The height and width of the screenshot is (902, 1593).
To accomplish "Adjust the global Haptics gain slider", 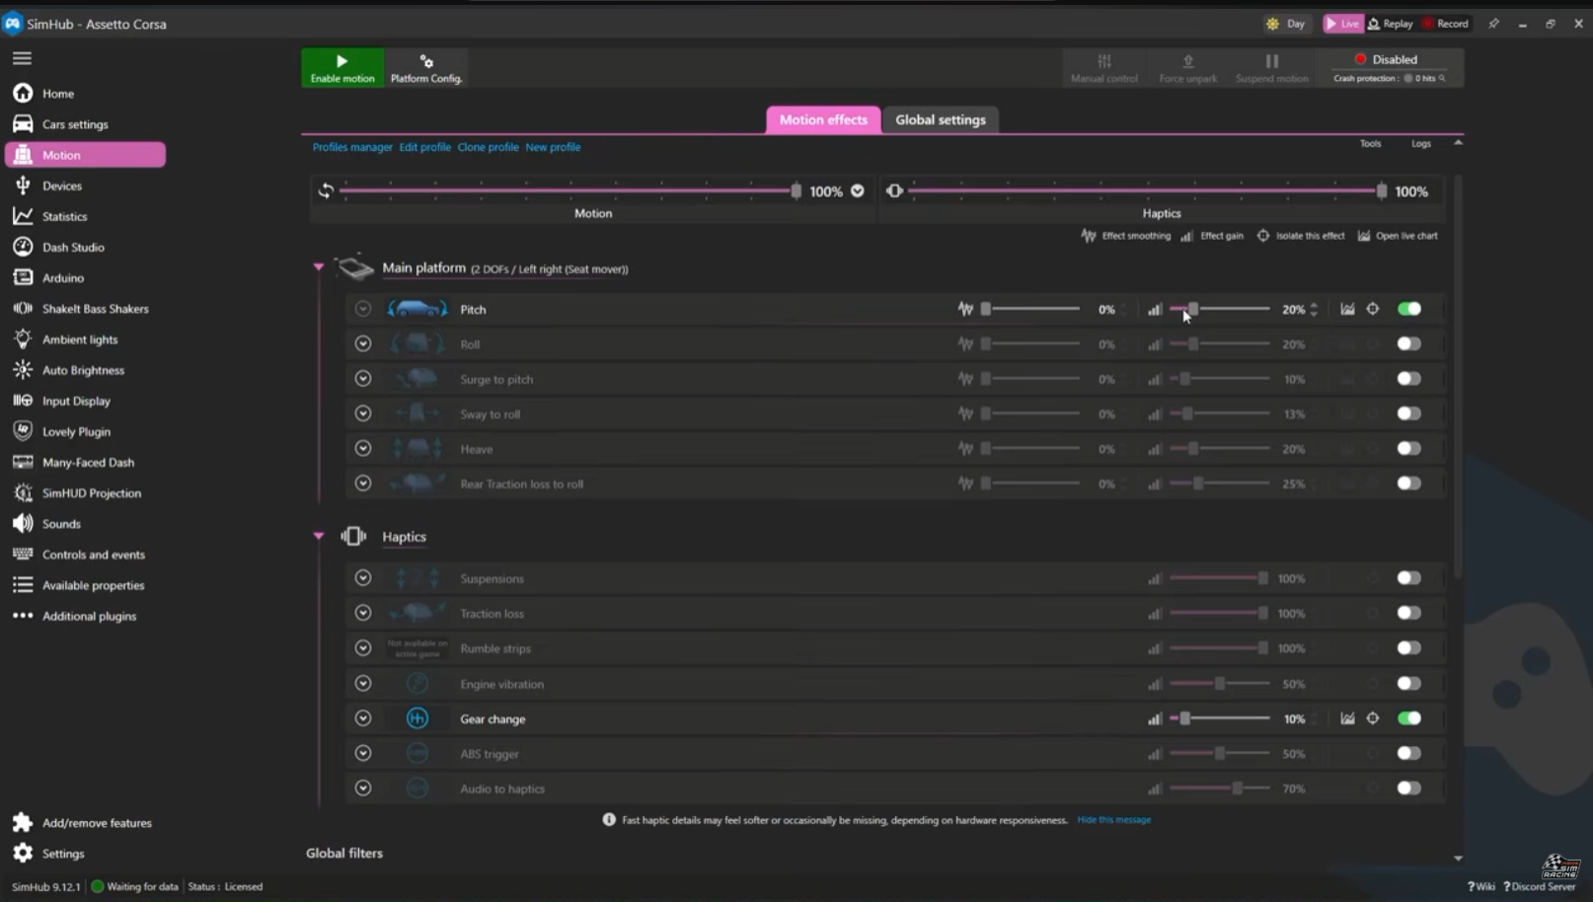I will 1147,190.
